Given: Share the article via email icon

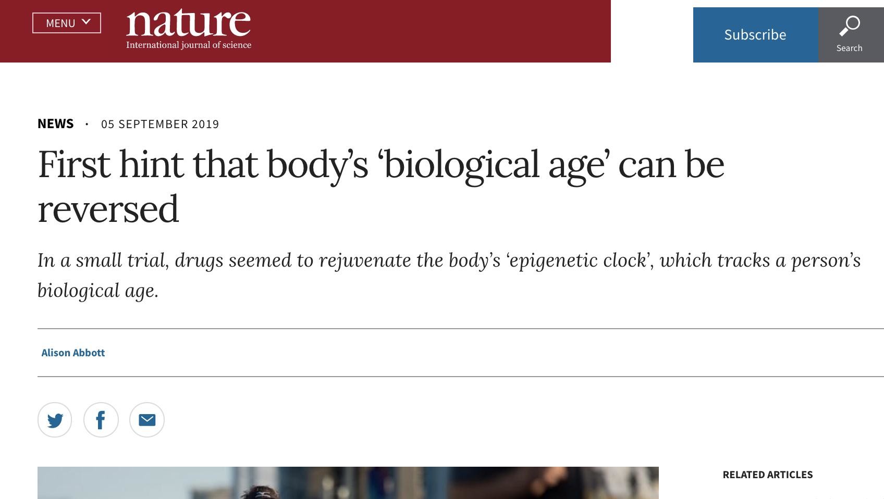Looking at the screenshot, I should point(147,420).
